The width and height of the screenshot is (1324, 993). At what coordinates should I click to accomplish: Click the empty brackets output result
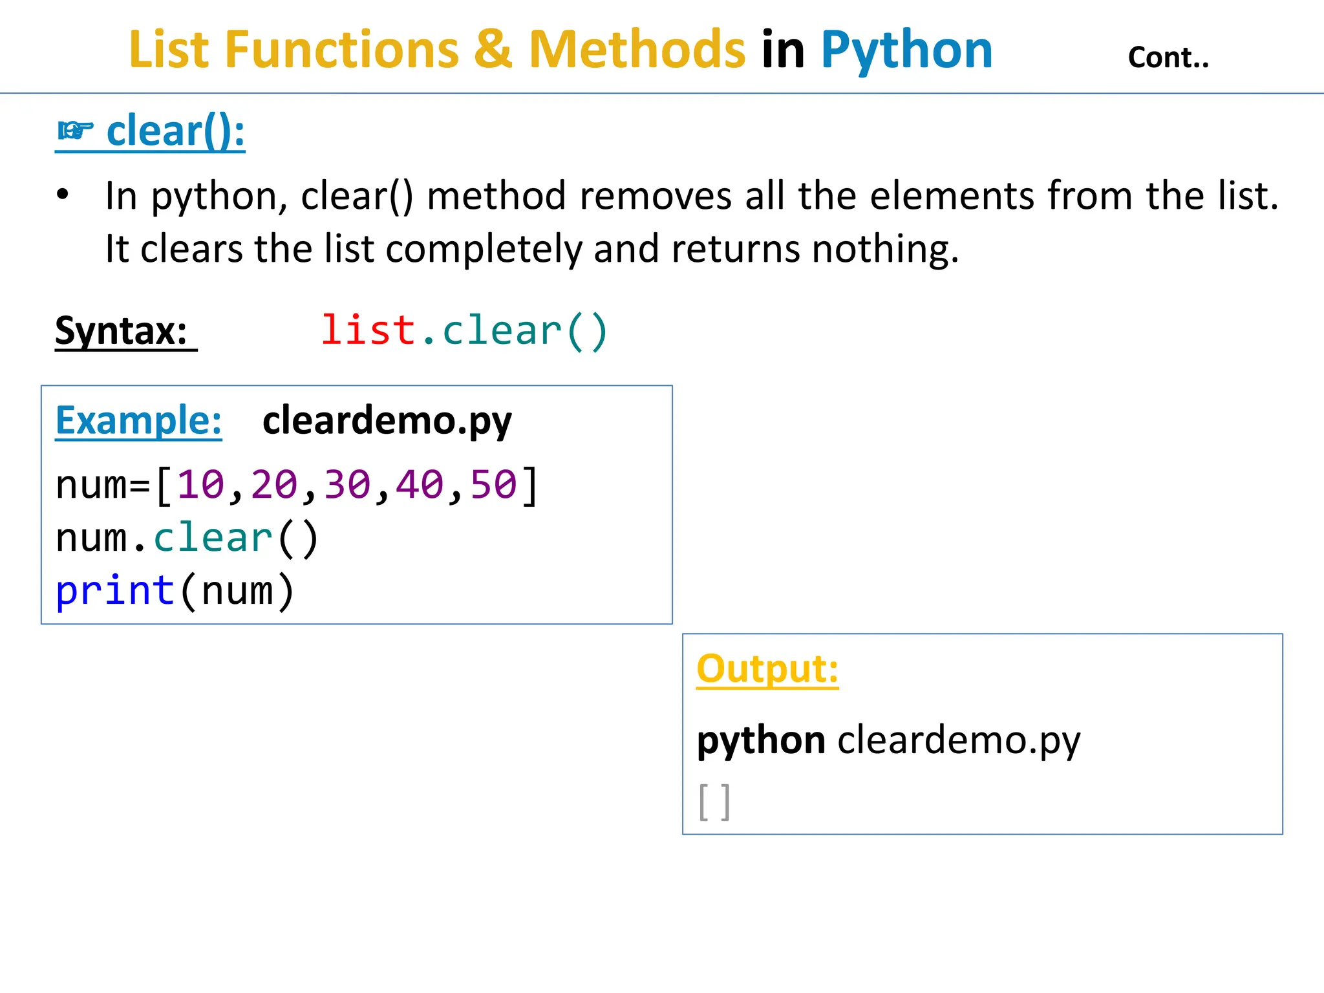tap(714, 802)
